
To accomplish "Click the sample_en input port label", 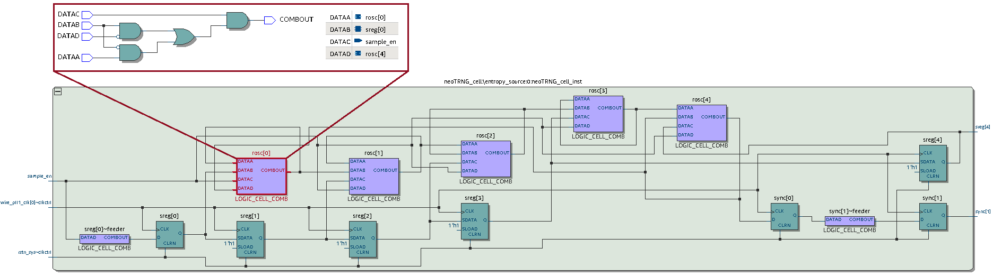I will pyautogui.click(x=39, y=176).
